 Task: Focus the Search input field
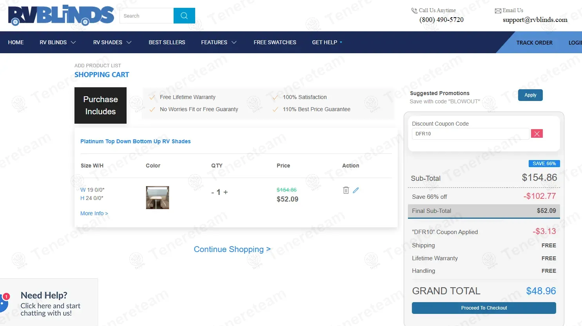tap(147, 16)
